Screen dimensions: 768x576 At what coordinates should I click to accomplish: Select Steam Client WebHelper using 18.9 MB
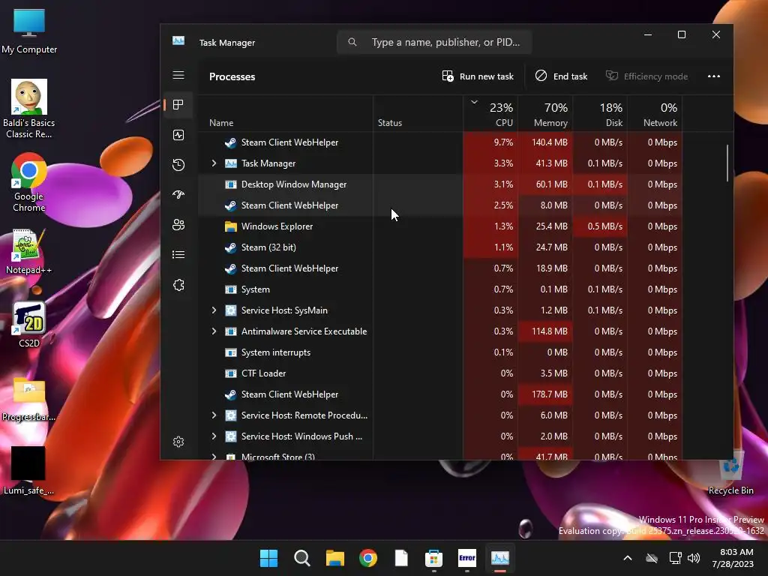click(x=440, y=268)
